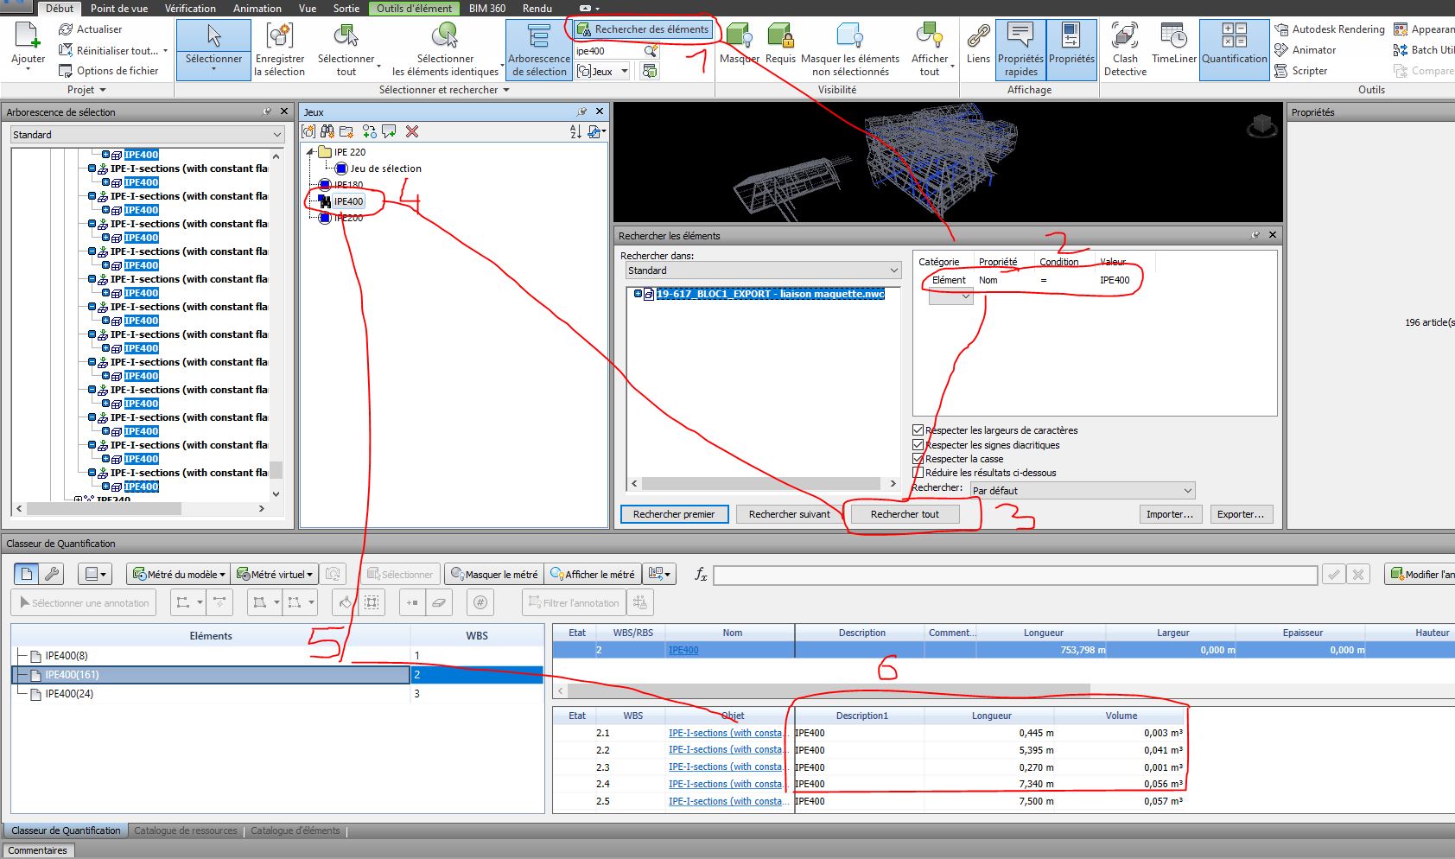Select the Clash Detective tool
This screenshot has height=859, width=1455.
pyautogui.click(x=1124, y=48)
